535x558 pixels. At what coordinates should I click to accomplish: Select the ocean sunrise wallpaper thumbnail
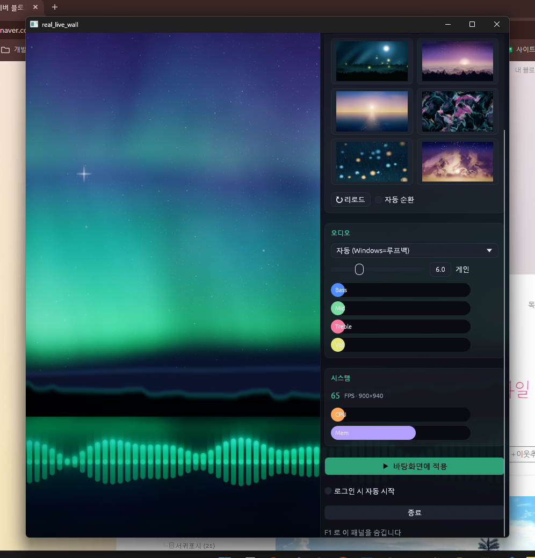coord(372,111)
